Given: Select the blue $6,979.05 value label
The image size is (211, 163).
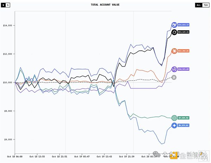Looking at the screenshot, I should click(x=184, y=125).
